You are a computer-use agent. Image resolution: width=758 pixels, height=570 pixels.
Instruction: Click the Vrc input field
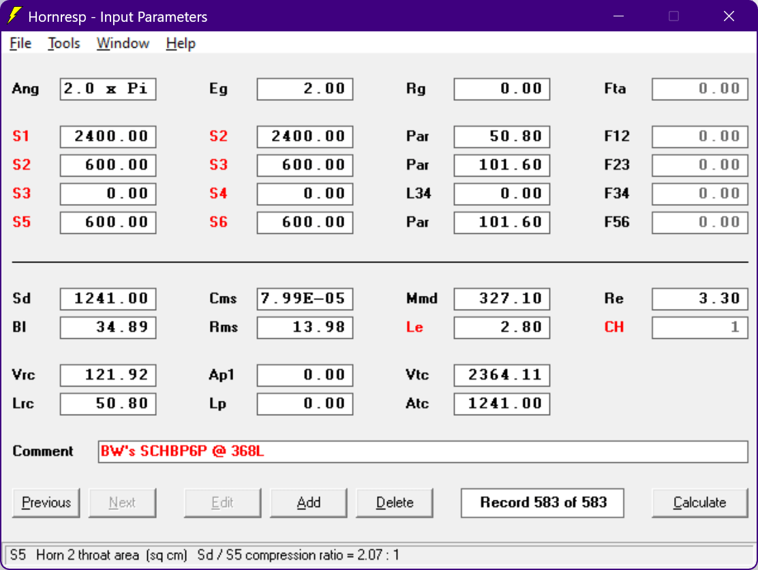tap(108, 375)
